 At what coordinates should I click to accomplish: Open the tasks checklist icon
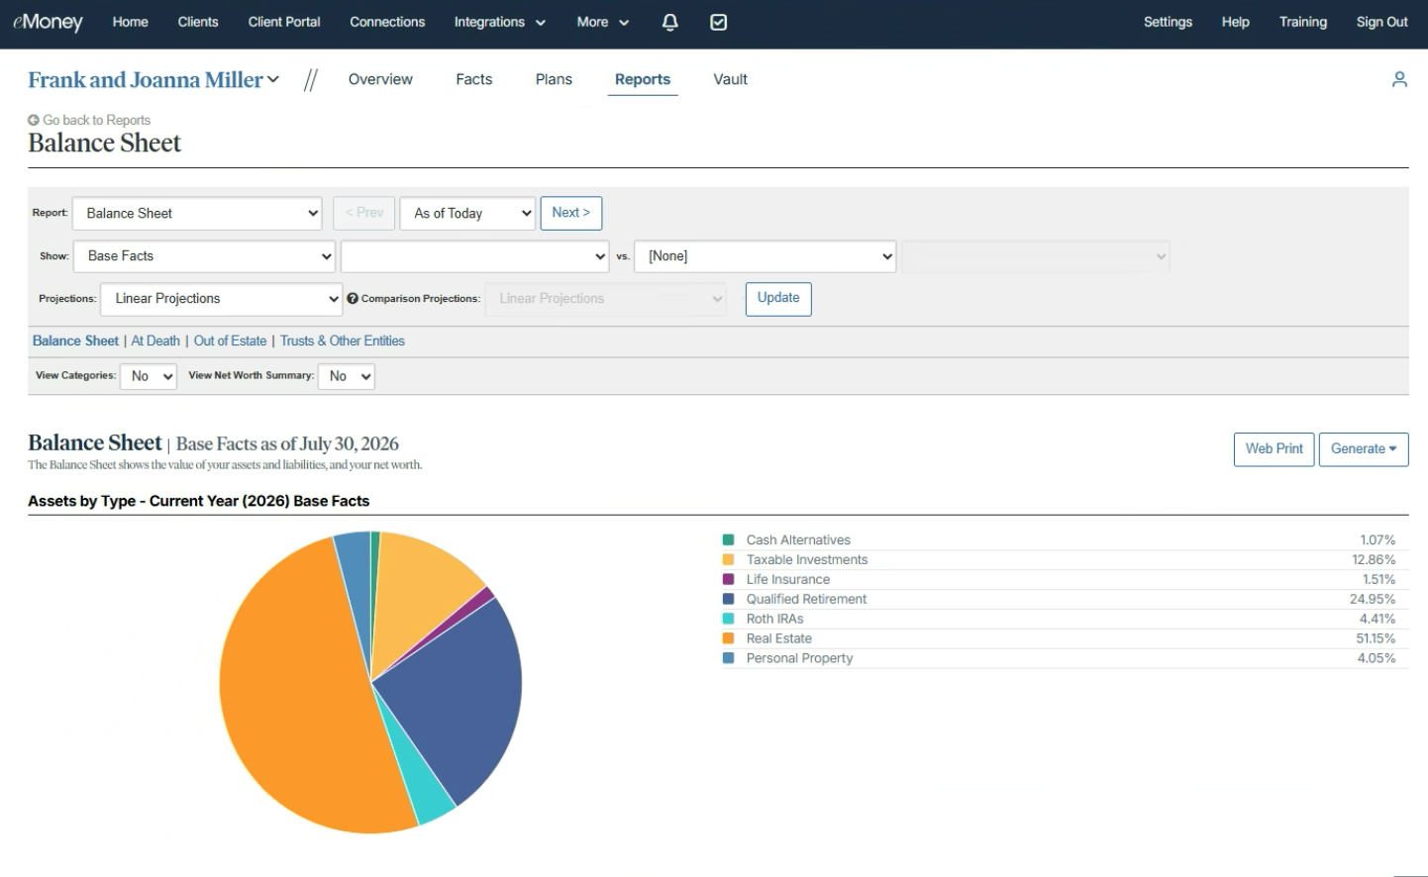click(719, 22)
